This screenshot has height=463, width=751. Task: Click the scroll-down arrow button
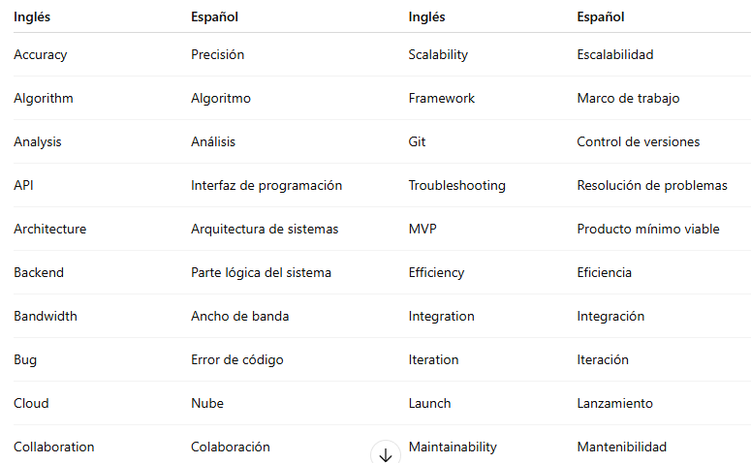click(x=386, y=453)
